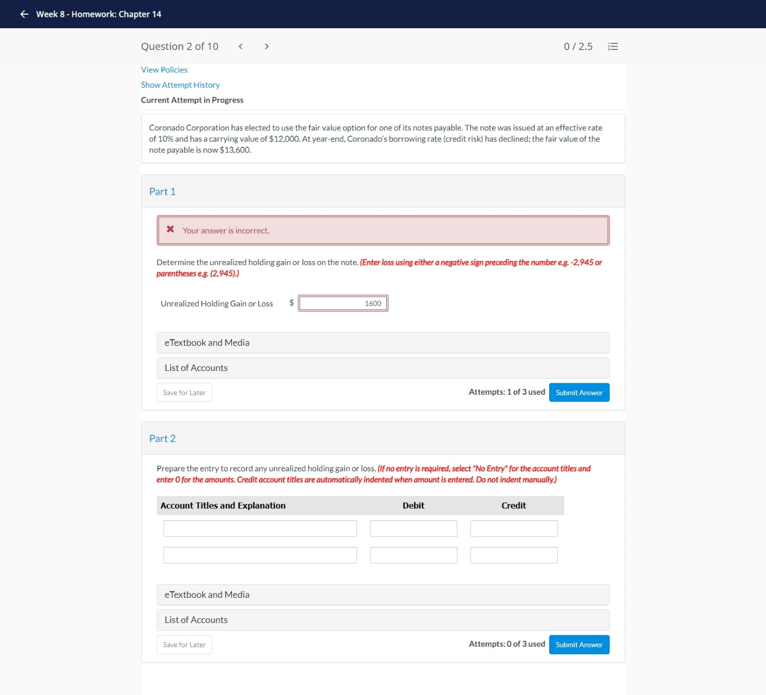Click second row Credit field

[514, 555]
